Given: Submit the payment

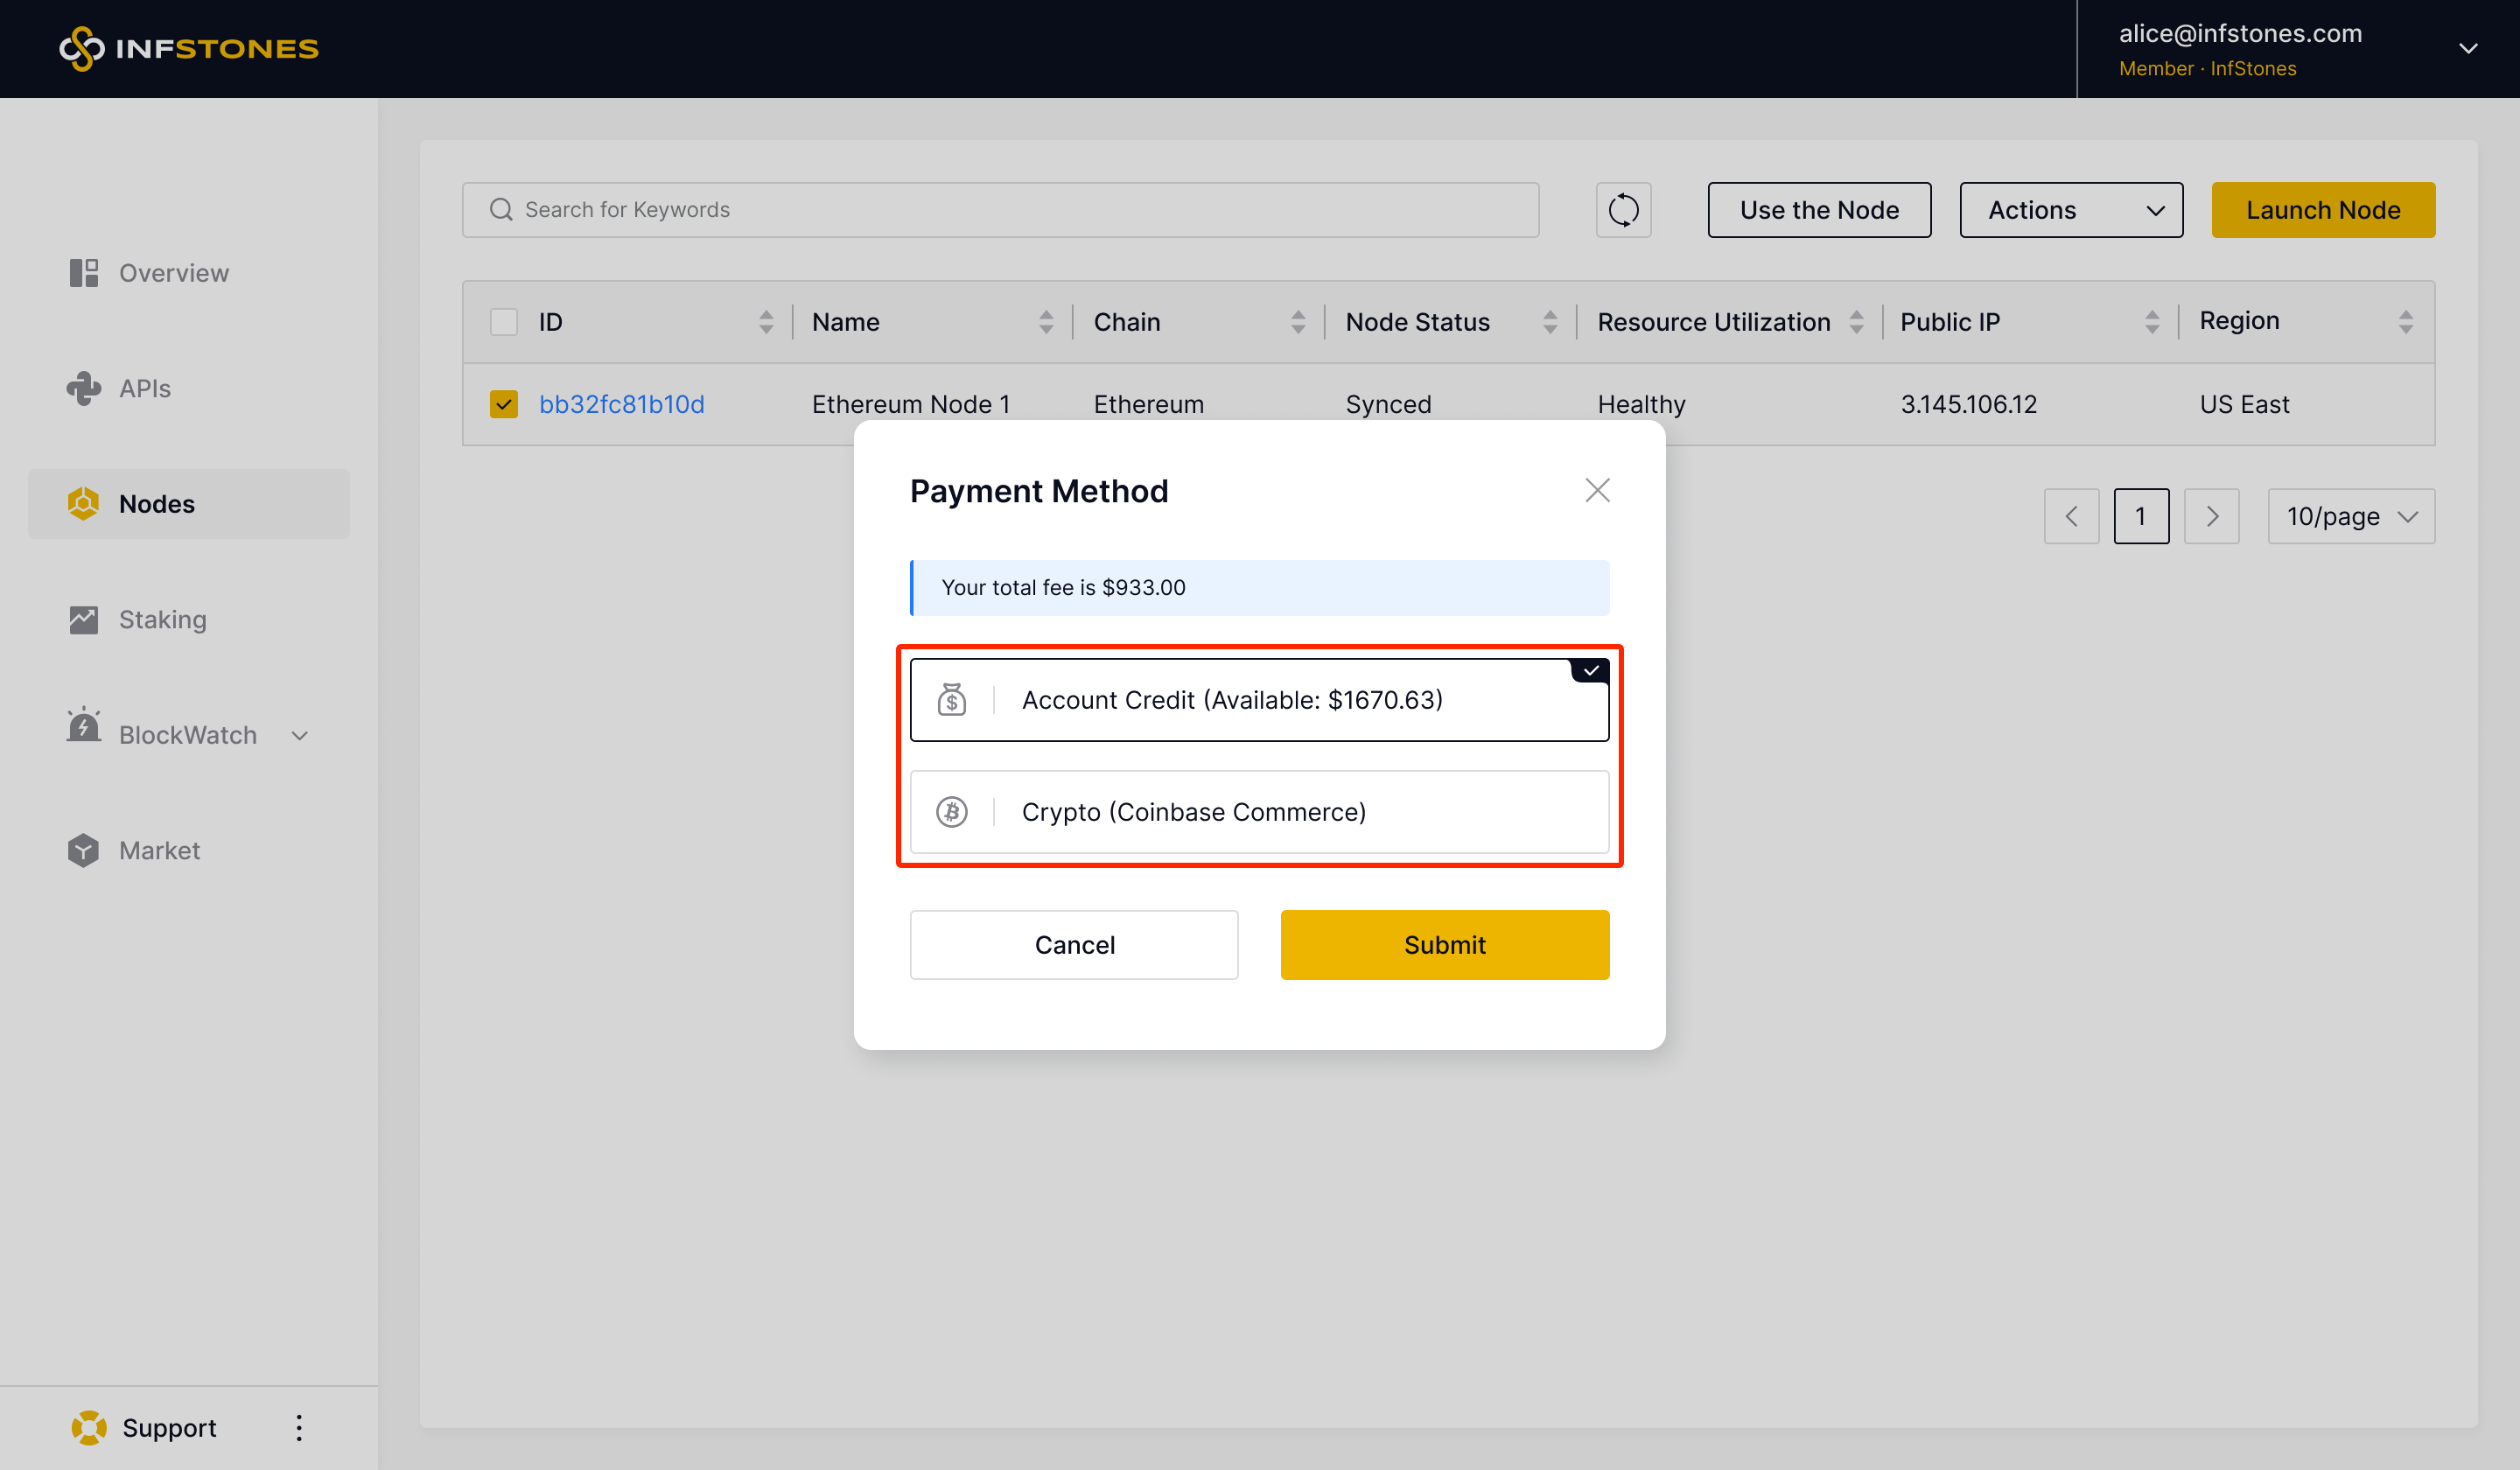Looking at the screenshot, I should 1444,945.
